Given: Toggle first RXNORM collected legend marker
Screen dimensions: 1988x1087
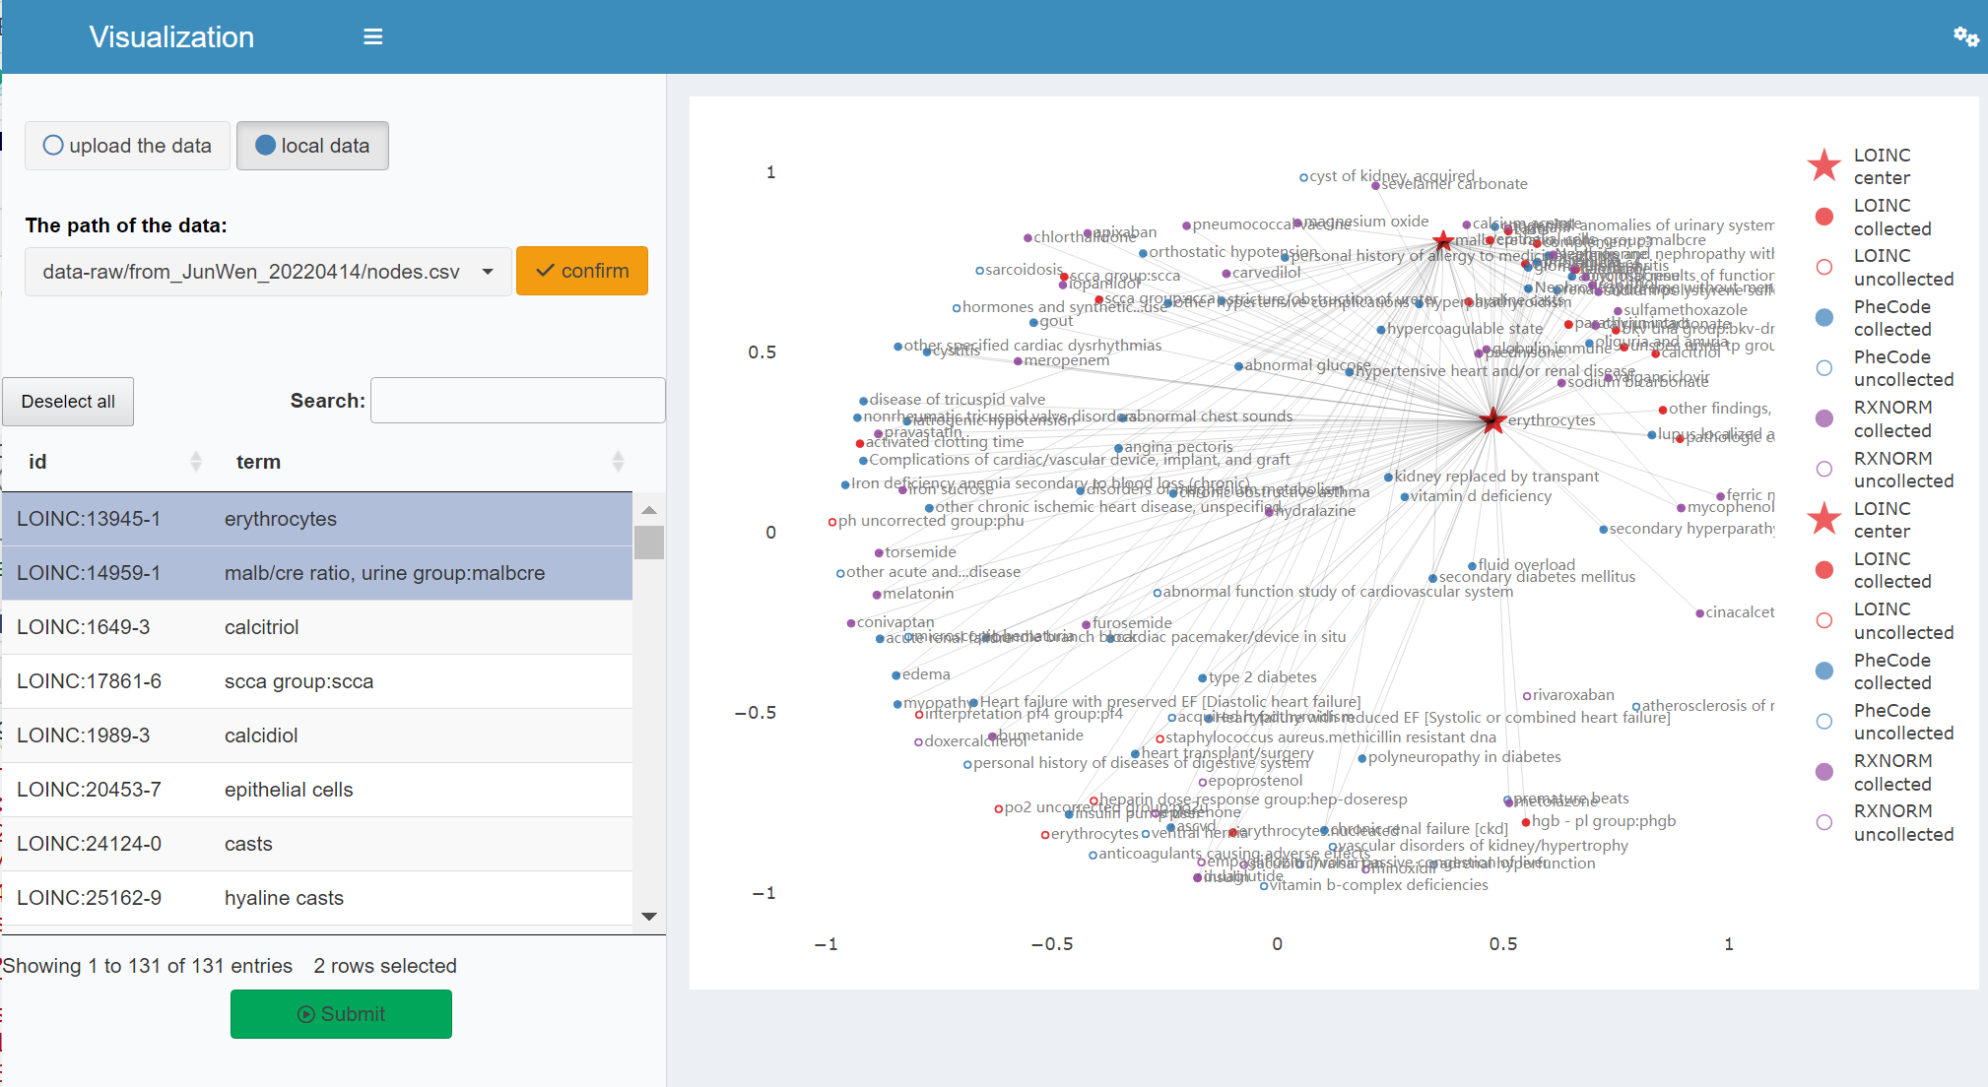Looking at the screenshot, I should click(1823, 418).
